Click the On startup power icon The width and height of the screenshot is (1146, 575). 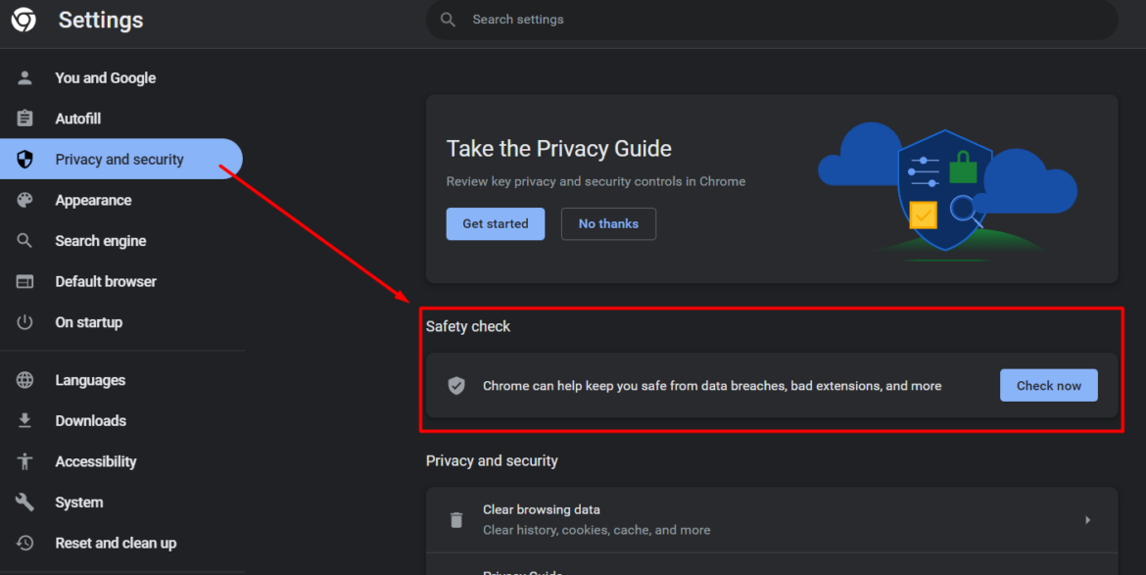click(25, 322)
